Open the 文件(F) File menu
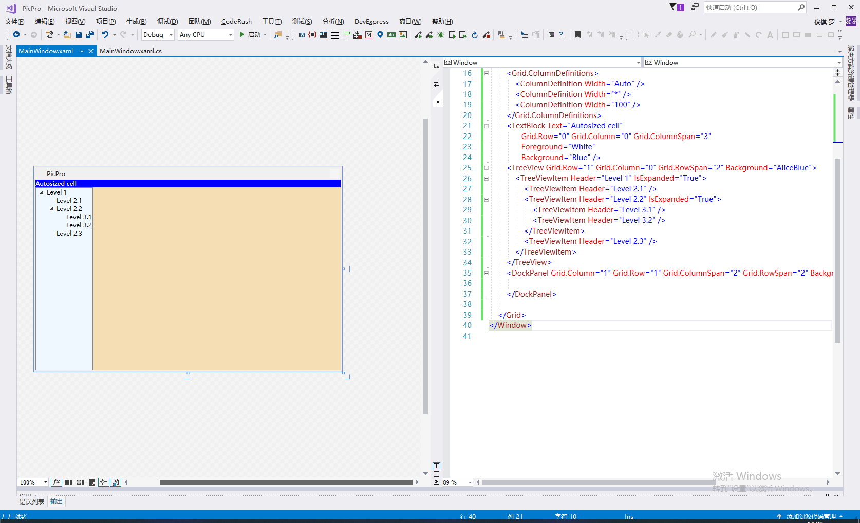Screen dimensions: 860x523 [x=15, y=22]
